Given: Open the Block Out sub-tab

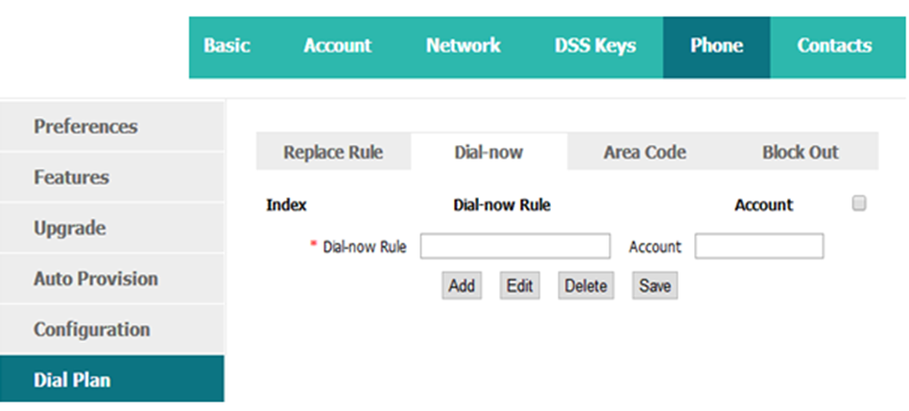Looking at the screenshot, I should point(800,152).
